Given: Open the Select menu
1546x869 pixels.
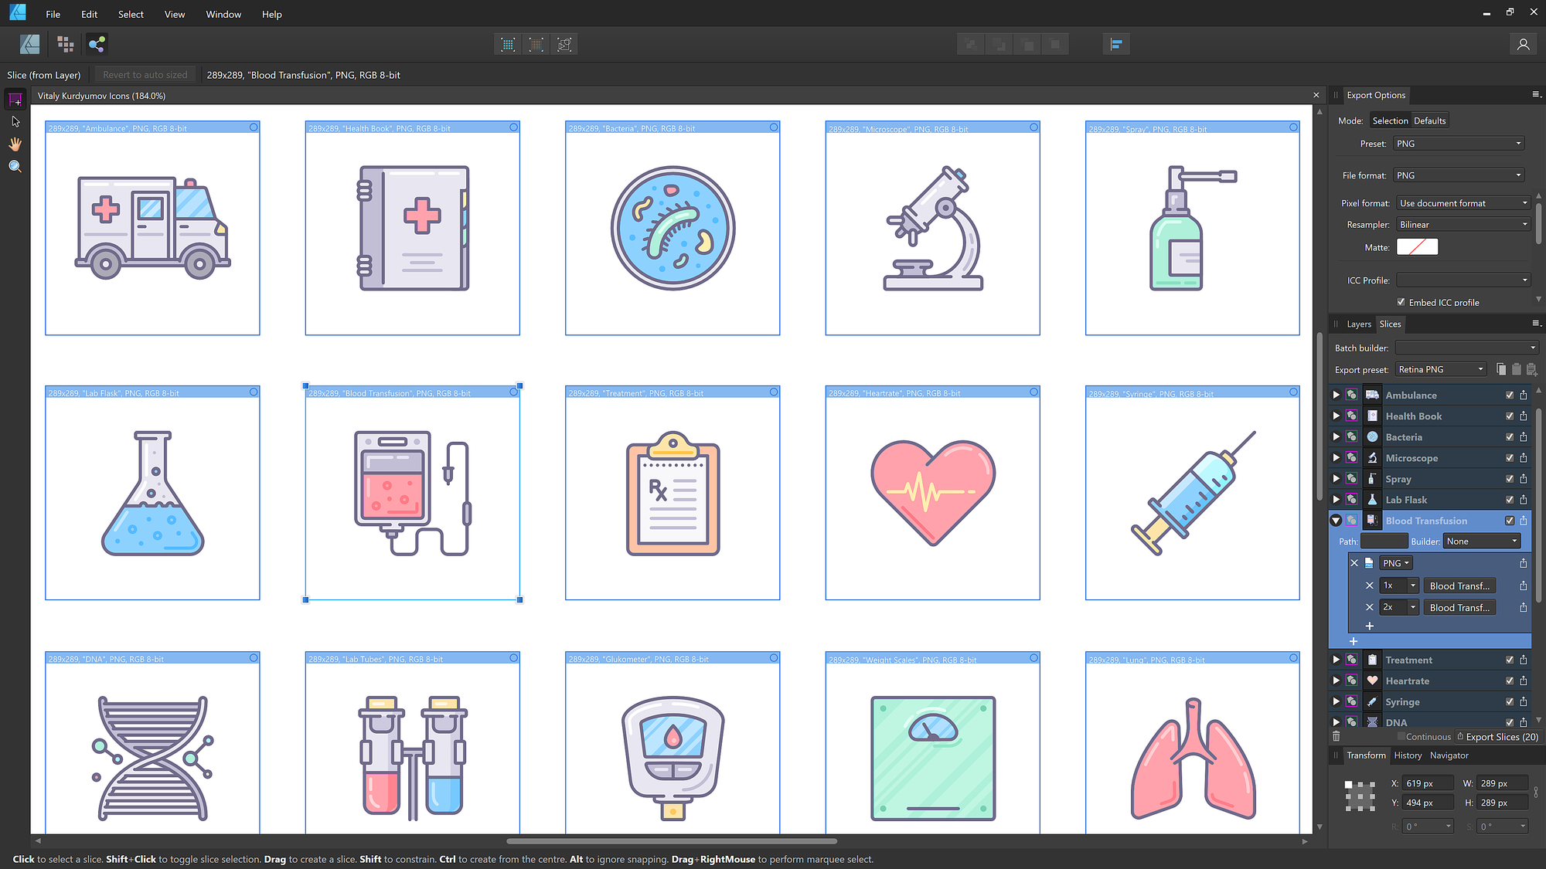Looking at the screenshot, I should tap(131, 14).
